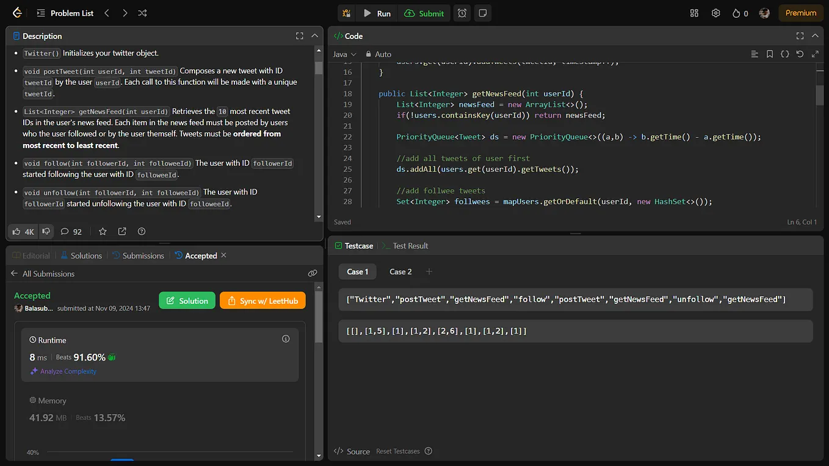This screenshot has width=829, height=466.
Task: Open the timer alarm clock icon
Action: (x=462, y=13)
